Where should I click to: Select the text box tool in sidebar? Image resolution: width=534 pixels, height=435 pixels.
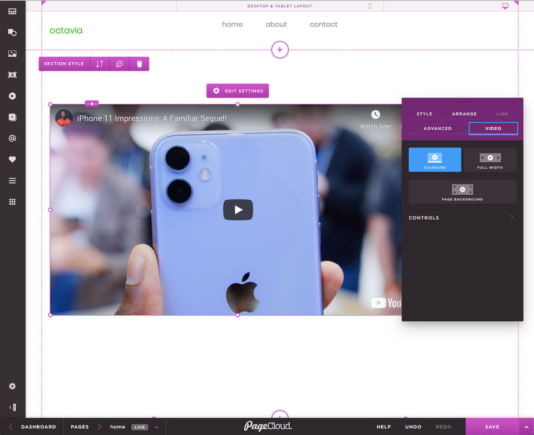[12, 75]
